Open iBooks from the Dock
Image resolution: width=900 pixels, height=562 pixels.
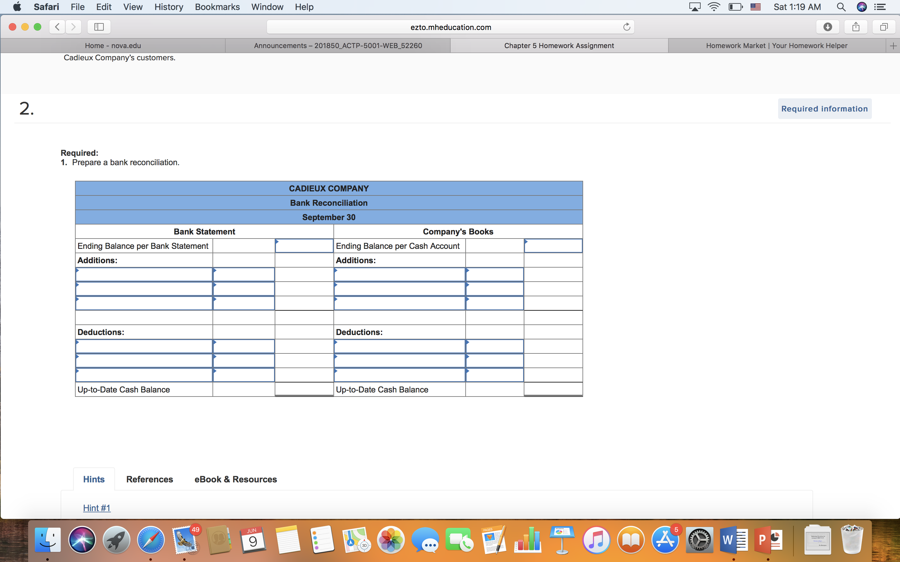click(631, 540)
